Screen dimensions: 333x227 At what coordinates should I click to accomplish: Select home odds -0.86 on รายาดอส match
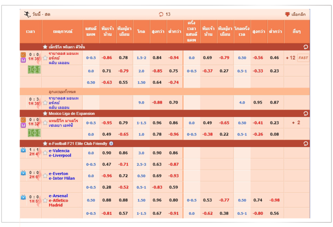107,58
